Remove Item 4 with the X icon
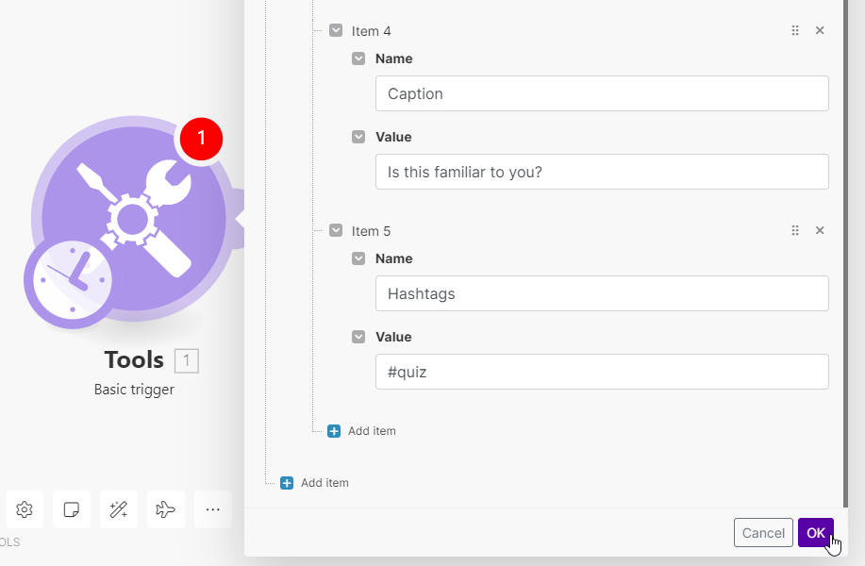Viewport: 865px width, 566px height. tap(820, 31)
